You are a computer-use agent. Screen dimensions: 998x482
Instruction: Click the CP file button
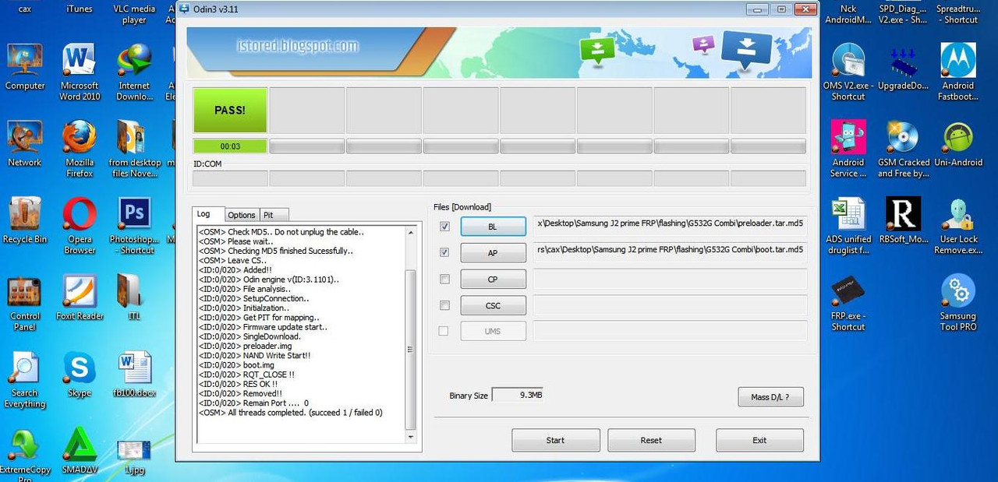pyautogui.click(x=493, y=280)
